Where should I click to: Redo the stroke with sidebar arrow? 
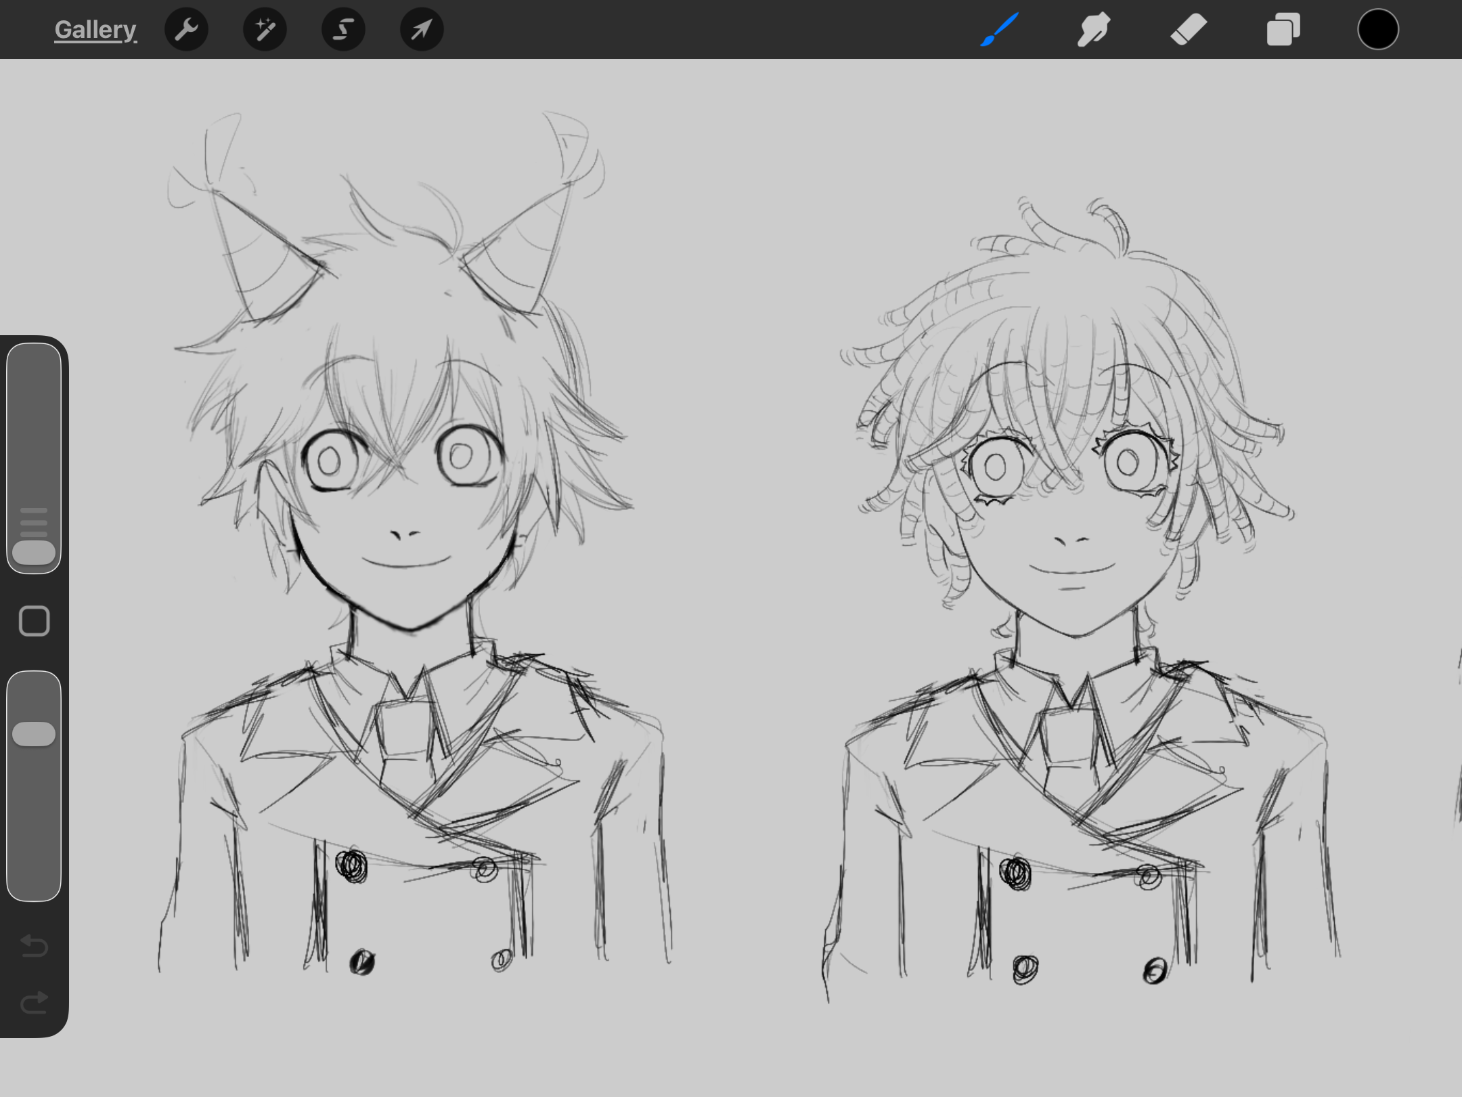pyautogui.click(x=34, y=1002)
